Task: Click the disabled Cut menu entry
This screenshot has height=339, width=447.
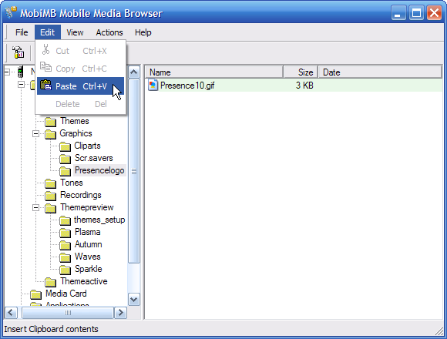Action: pyautogui.click(x=80, y=51)
